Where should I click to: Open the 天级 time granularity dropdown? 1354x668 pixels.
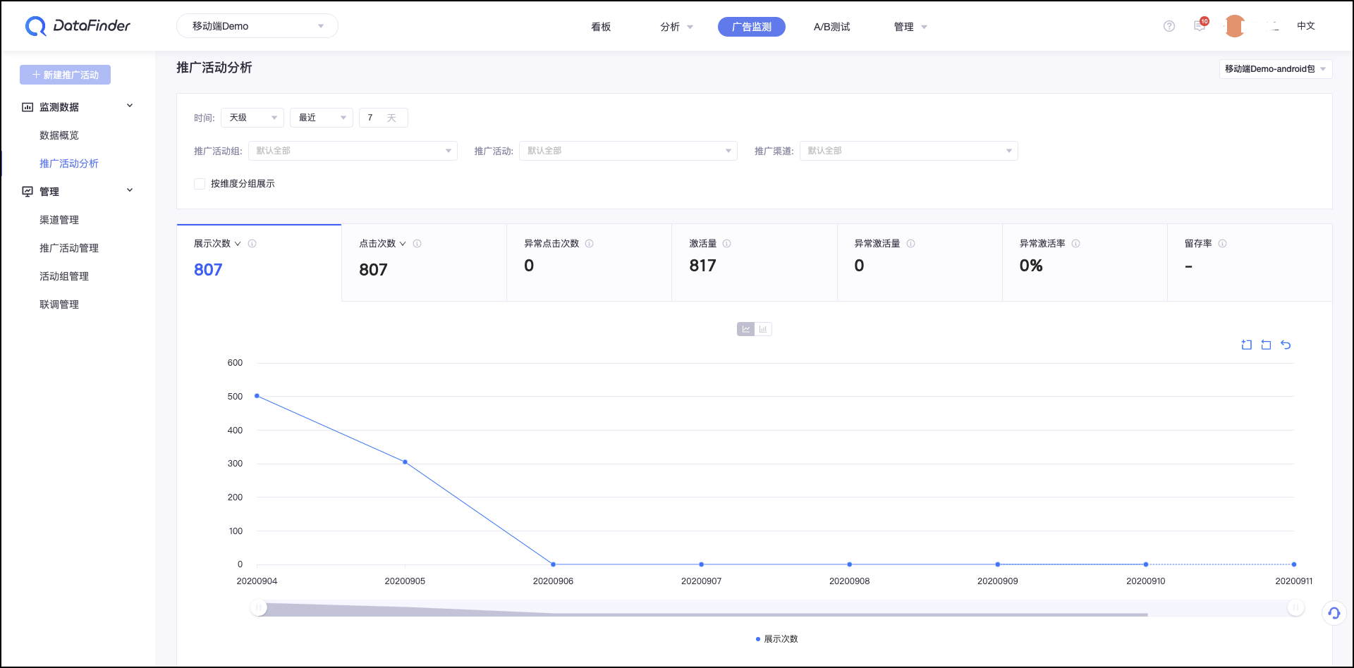point(252,118)
